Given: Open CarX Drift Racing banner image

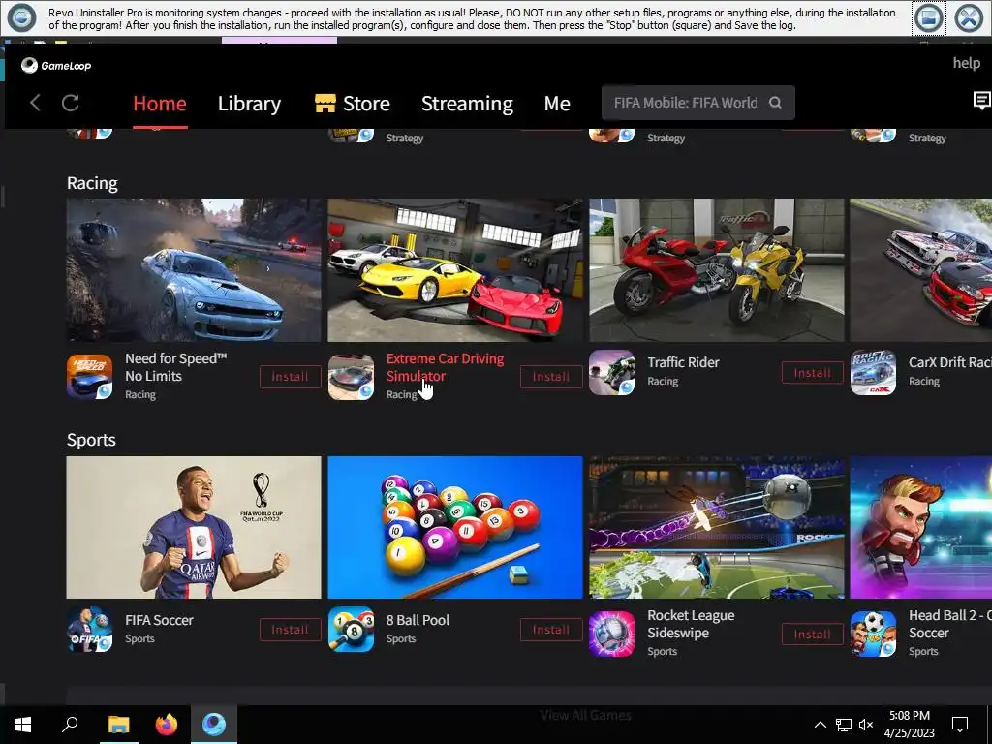Looking at the screenshot, I should pyautogui.click(x=921, y=270).
